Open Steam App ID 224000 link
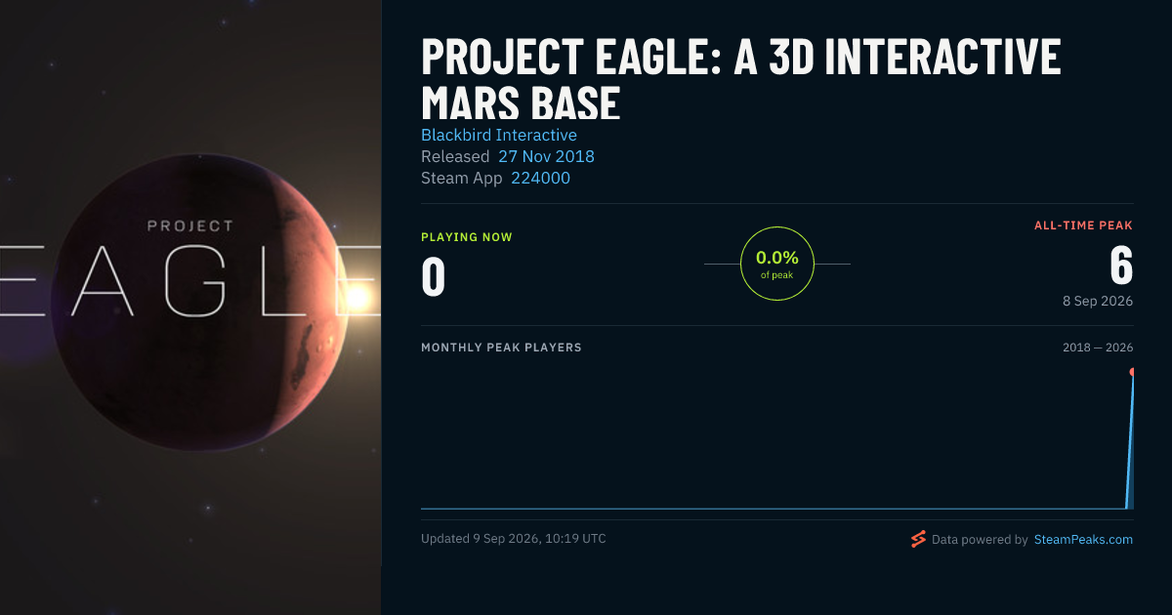 pyautogui.click(x=540, y=178)
